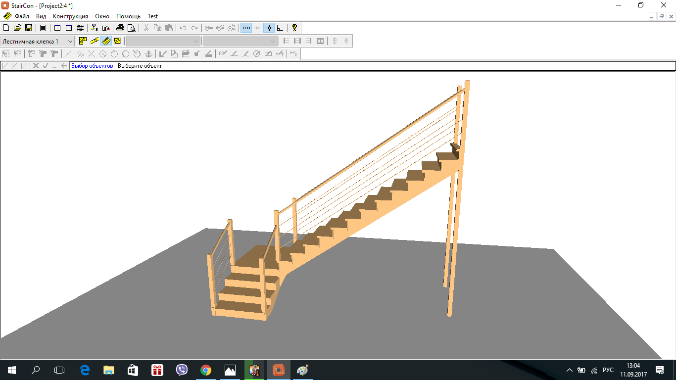Screen dimensions: 676x380
Task: Open the Лестничная клетка 1 dropdown
Action: (37, 41)
